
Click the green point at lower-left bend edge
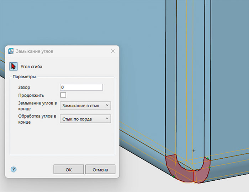pos(173,176)
